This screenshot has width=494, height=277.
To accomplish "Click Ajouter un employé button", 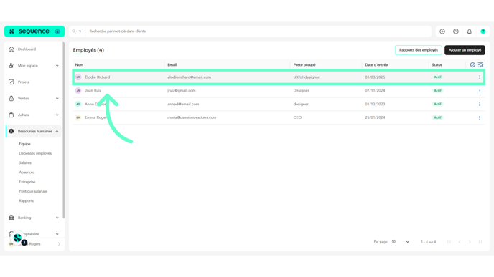I will click(x=465, y=50).
